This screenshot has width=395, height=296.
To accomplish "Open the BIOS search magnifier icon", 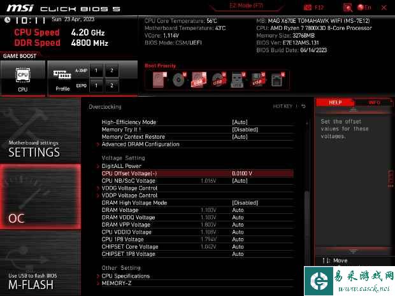I will click(348, 8).
